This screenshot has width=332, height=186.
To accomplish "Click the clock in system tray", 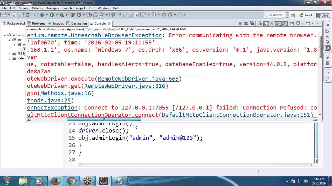I will [319, 181].
